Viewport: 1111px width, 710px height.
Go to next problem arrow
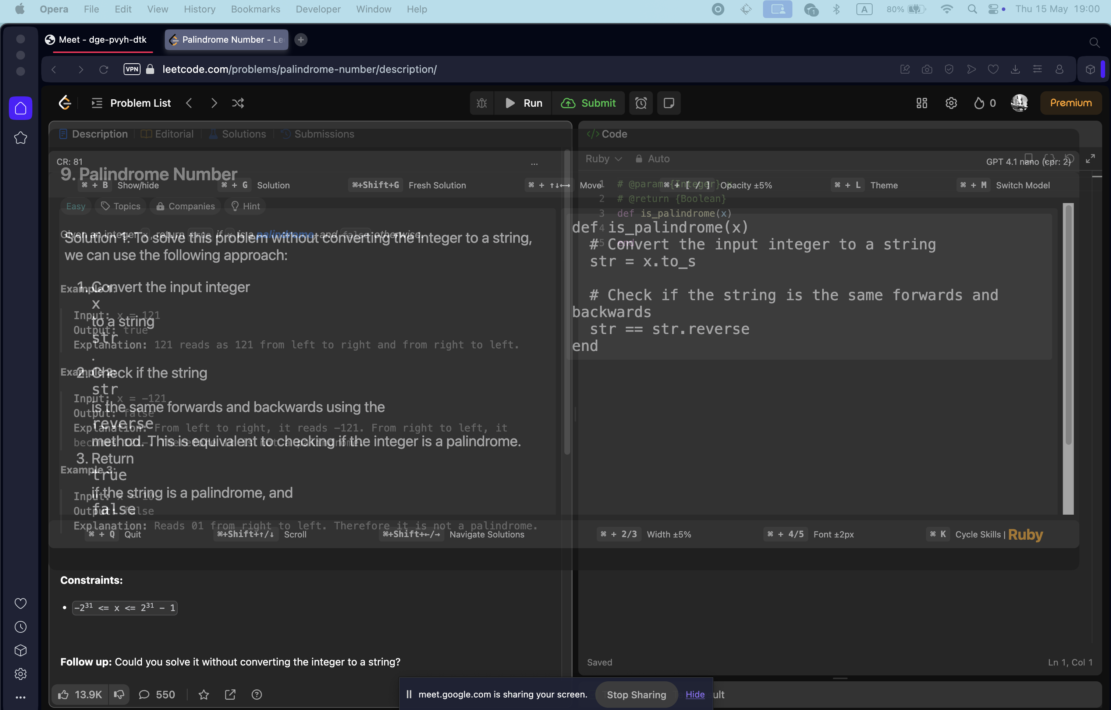(214, 103)
